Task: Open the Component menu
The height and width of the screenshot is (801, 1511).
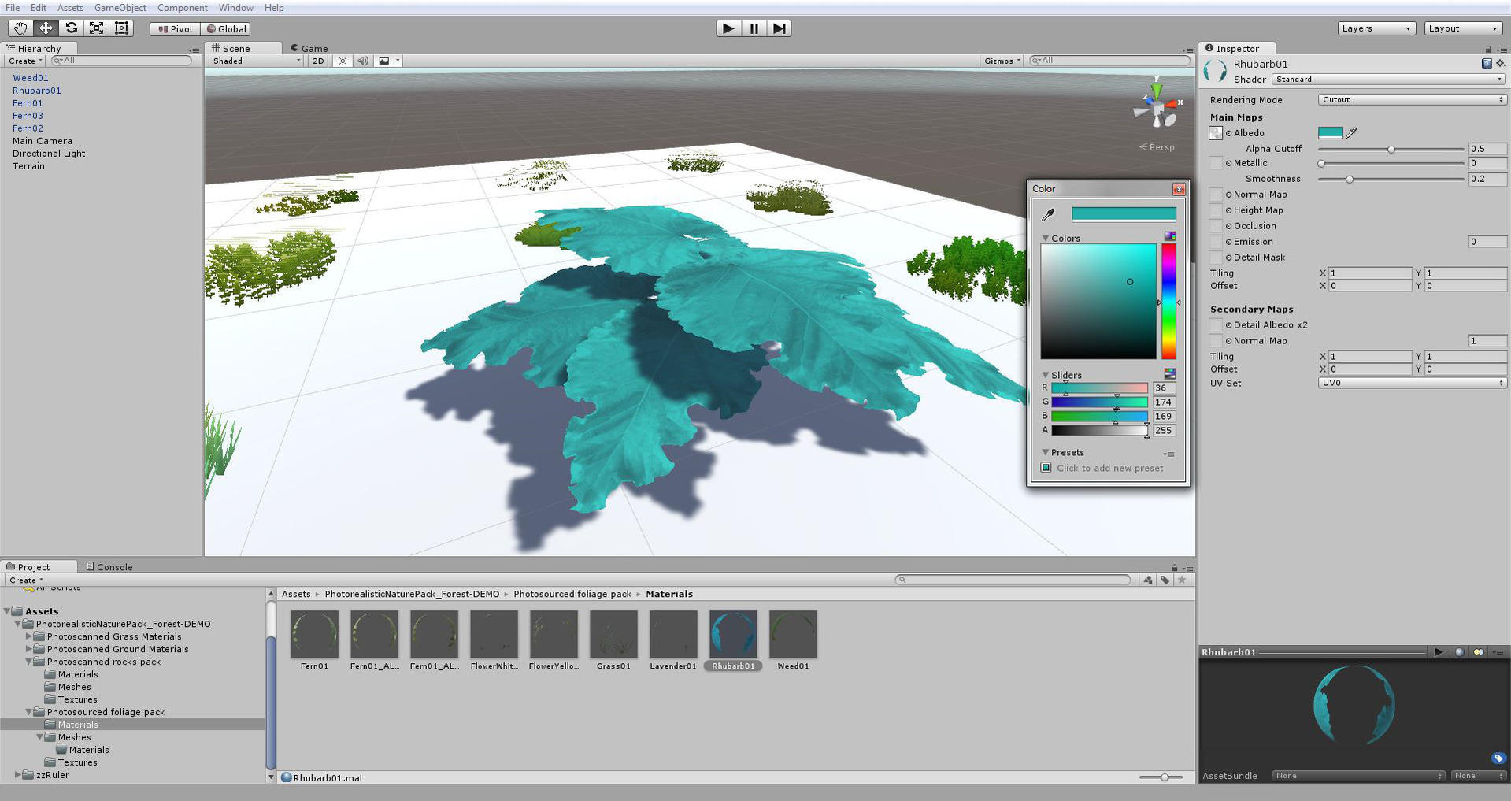Action: click(x=183, y=8)
